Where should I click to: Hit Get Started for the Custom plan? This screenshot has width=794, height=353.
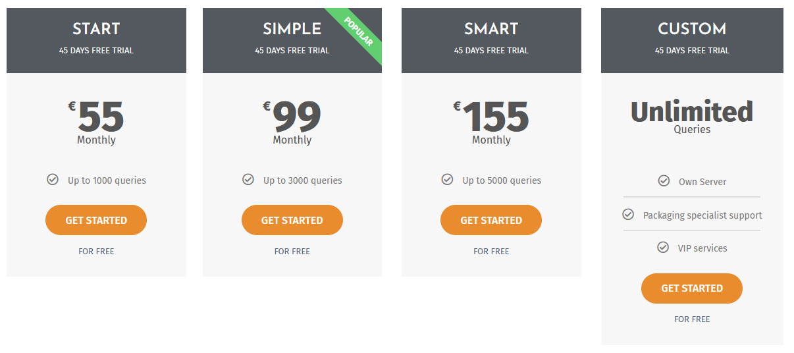click(691, 288)
